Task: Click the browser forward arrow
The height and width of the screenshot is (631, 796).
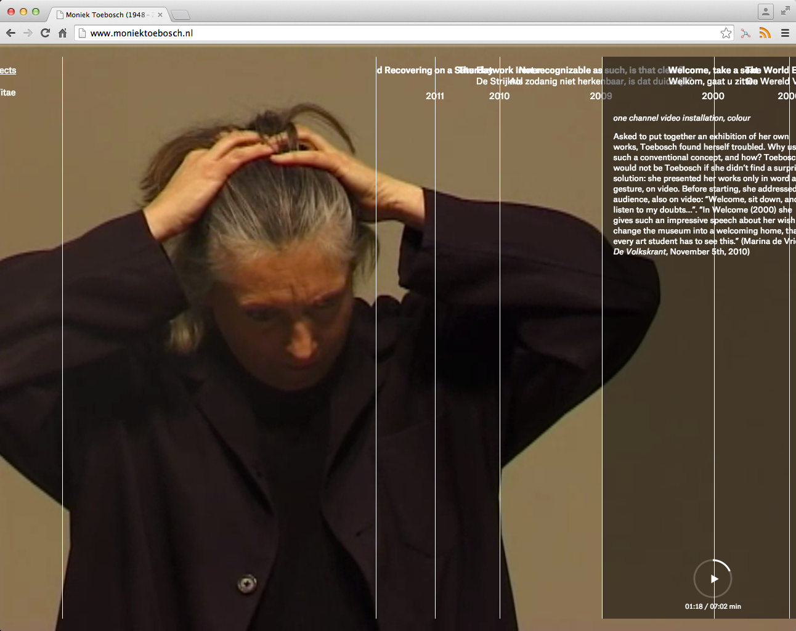Action: (28, 33)
